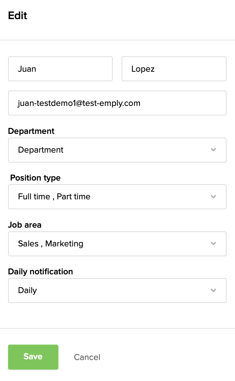Click the bold Department label

pos(31,131)
